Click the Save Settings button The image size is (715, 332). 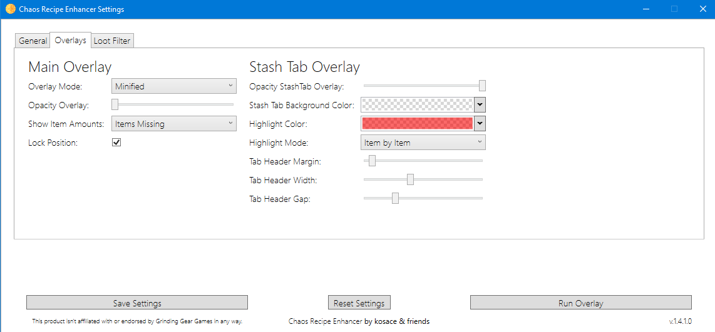[x=137, y=303]
